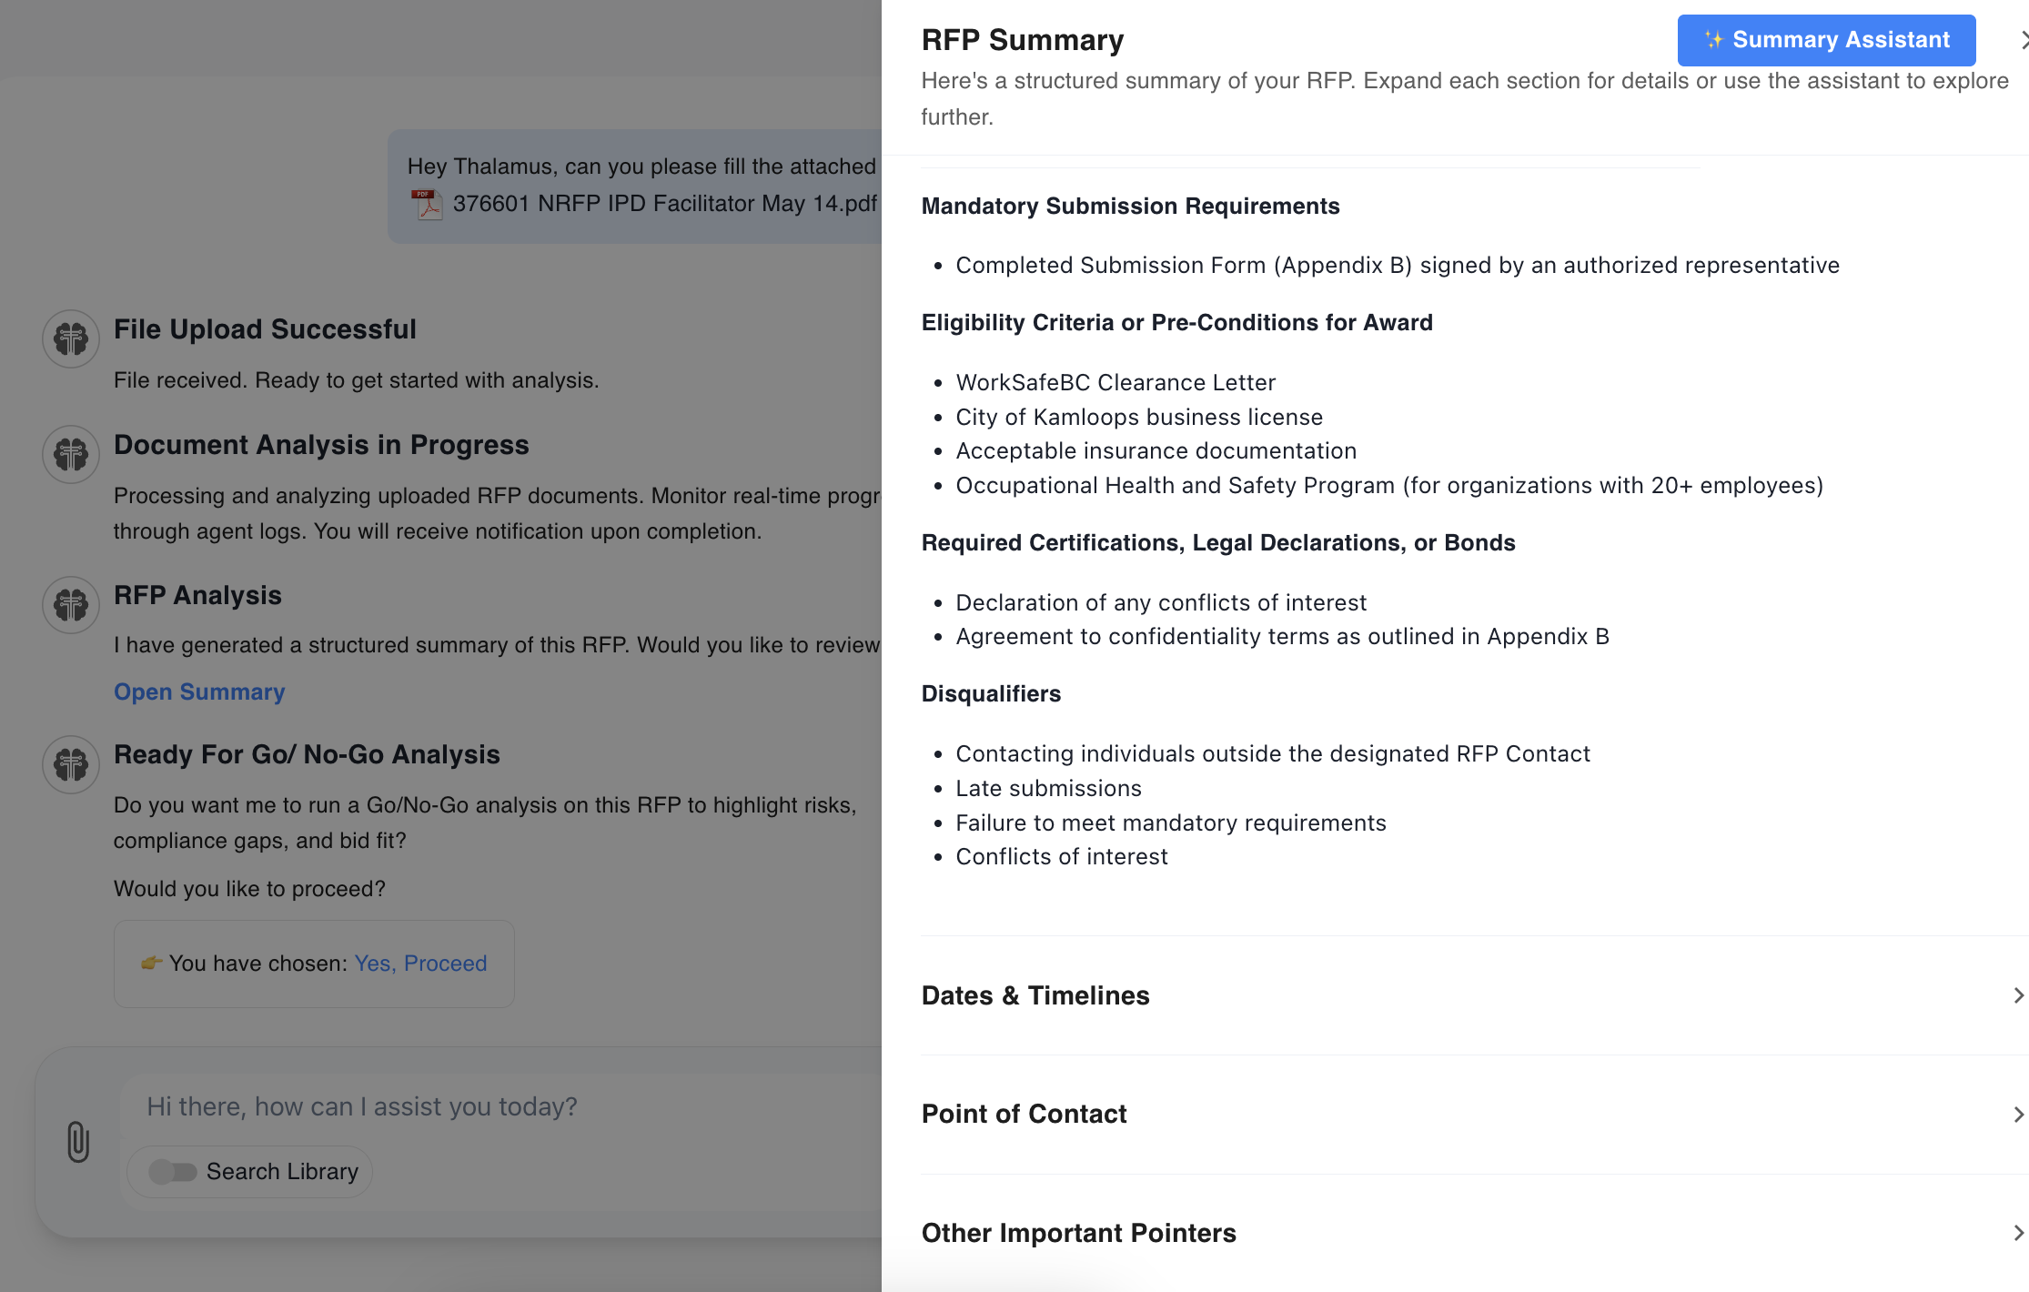The image size is (2029, 1292).
Task: Expand the Point of Contact section
Action: [2017, 1115]
